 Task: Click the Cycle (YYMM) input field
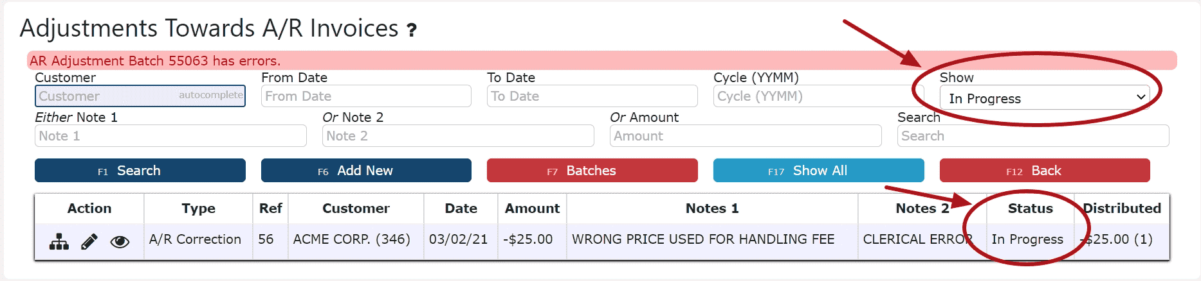pos(818,96)
